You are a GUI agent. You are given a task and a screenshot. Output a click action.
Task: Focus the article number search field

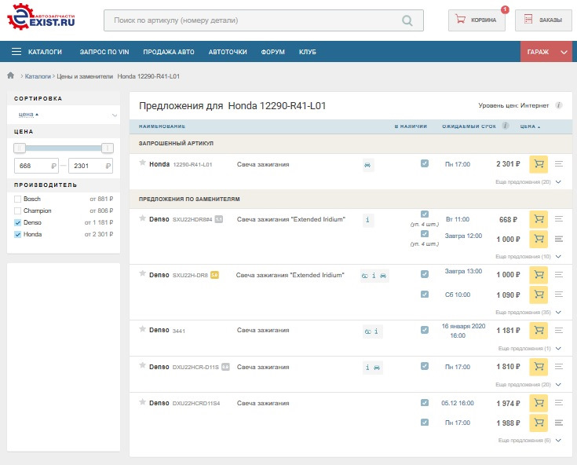pos(264,20)
